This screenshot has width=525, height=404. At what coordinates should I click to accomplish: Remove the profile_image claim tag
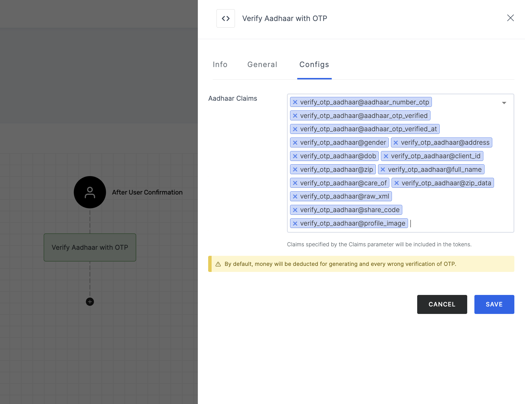[295, 223]
